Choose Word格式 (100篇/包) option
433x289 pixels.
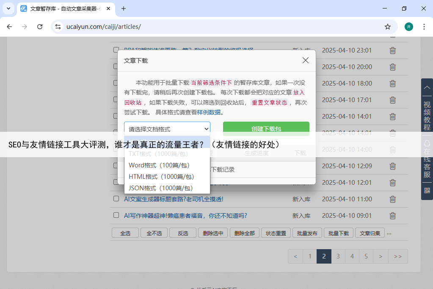(x=159, y=165)
